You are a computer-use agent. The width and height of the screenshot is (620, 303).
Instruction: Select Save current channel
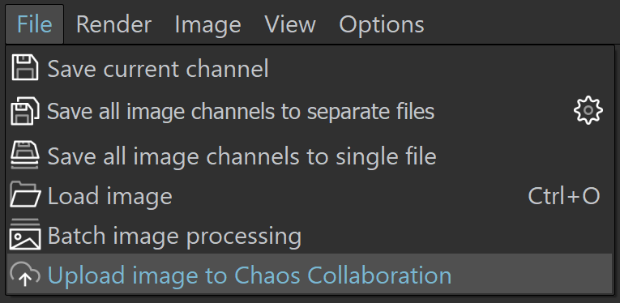pos(310,68)
